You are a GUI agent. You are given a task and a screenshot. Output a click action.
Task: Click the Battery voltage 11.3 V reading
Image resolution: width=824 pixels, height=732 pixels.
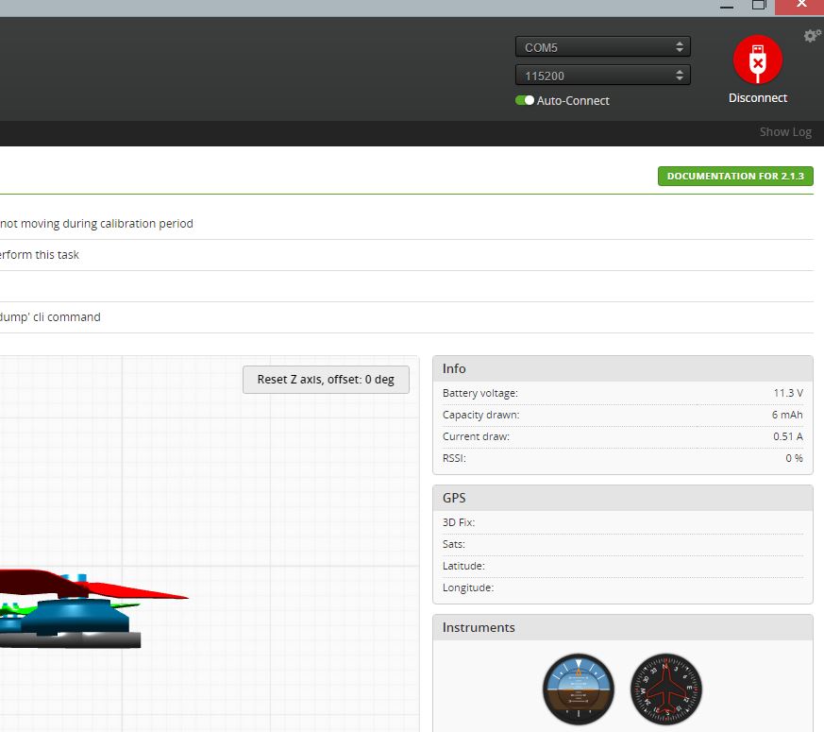coord(787,393)
